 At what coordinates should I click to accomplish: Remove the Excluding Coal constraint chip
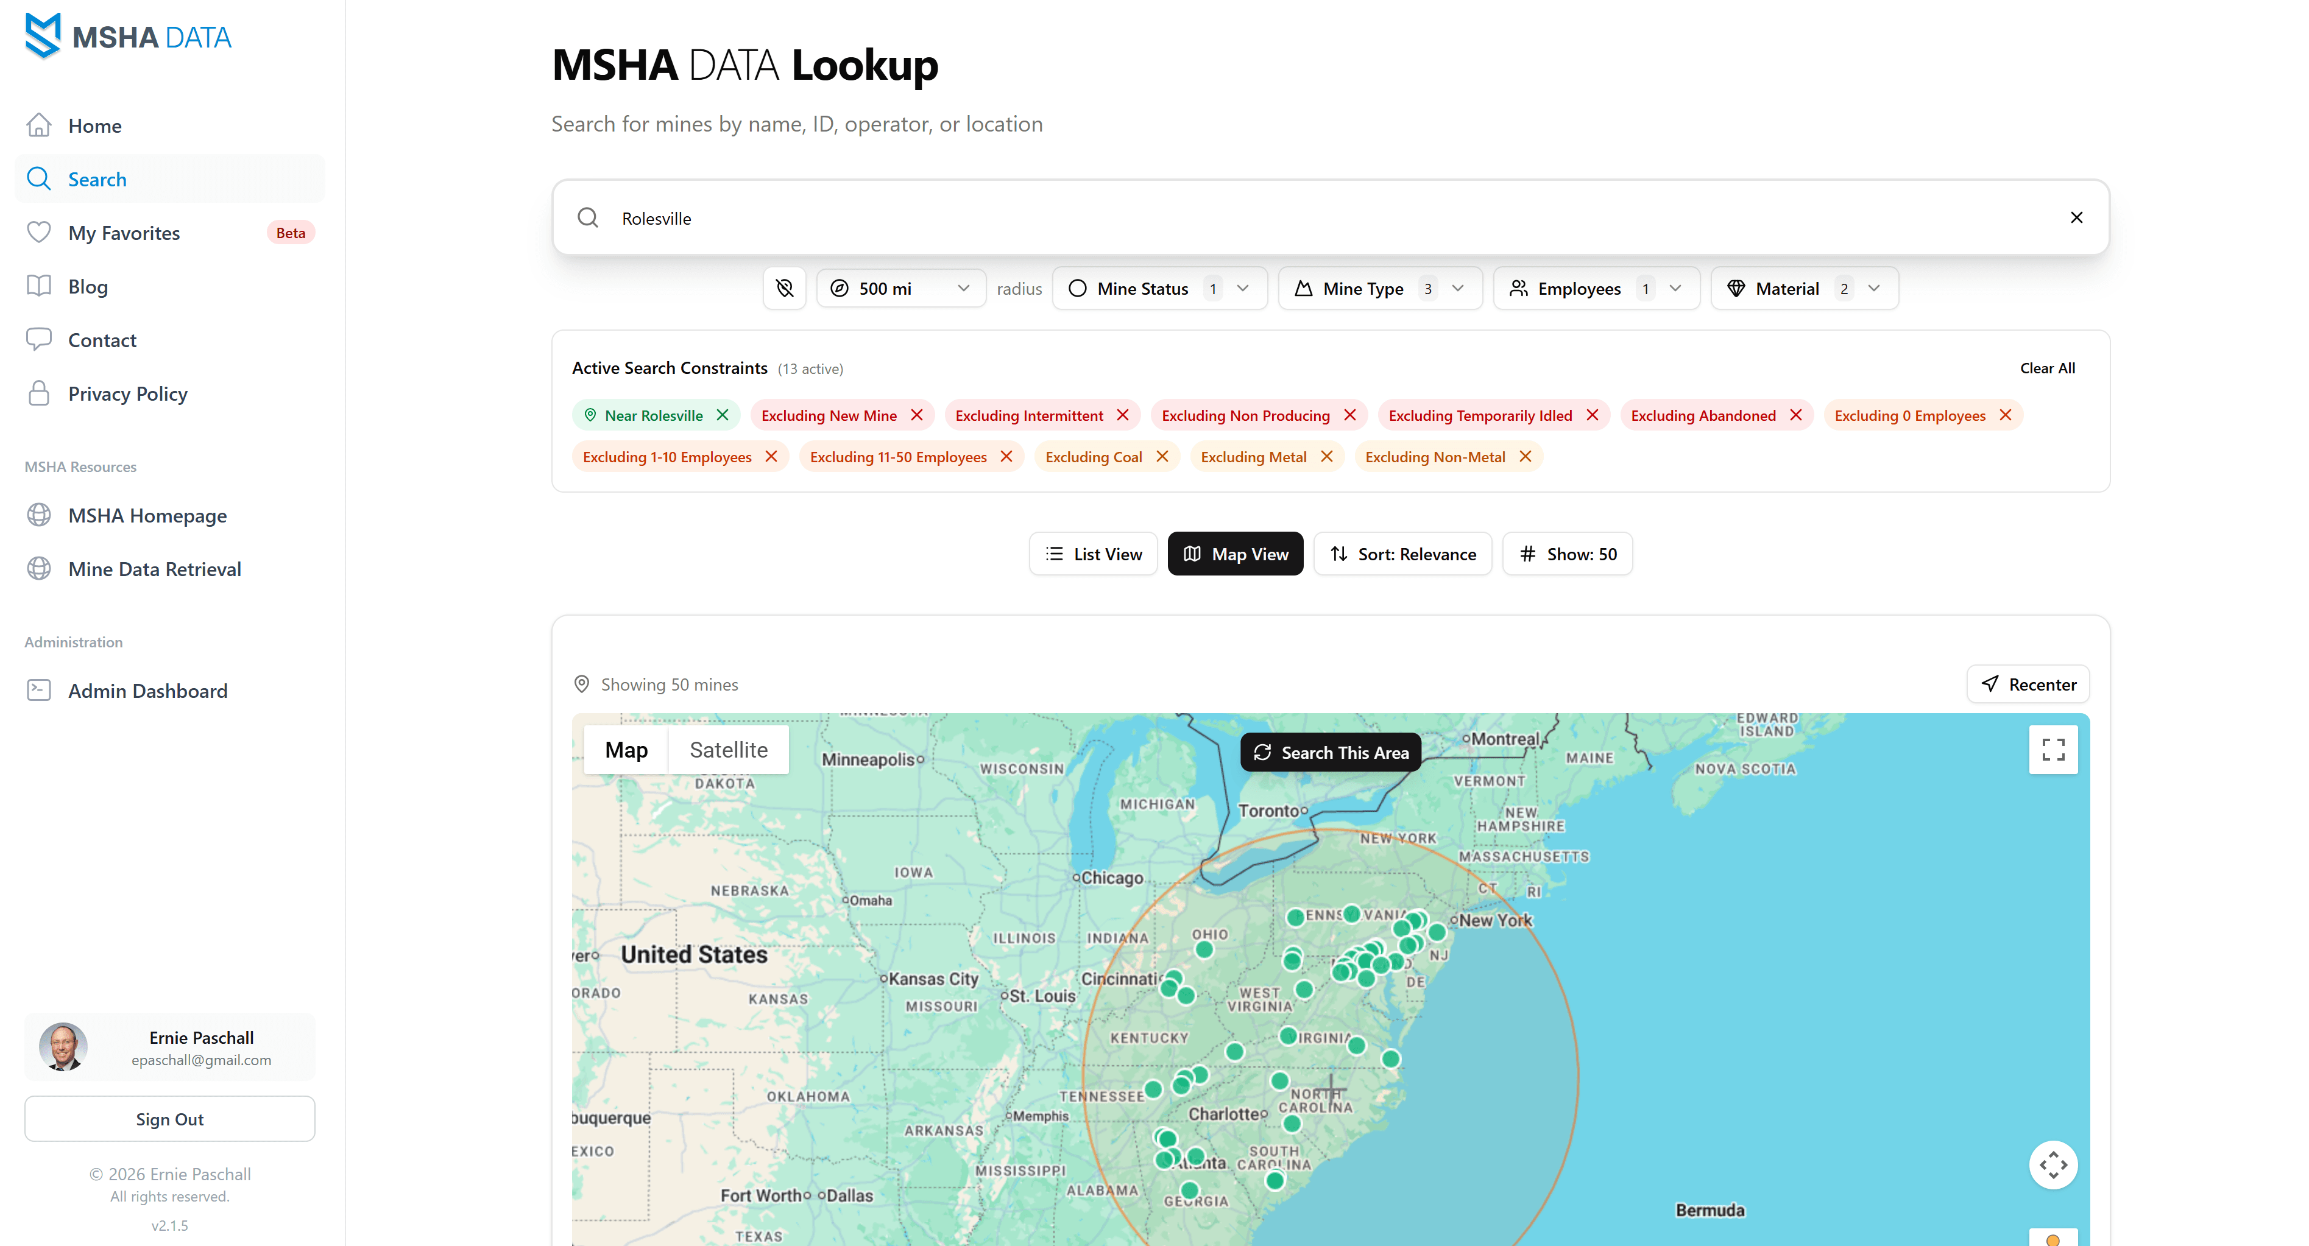[1162, 456]
